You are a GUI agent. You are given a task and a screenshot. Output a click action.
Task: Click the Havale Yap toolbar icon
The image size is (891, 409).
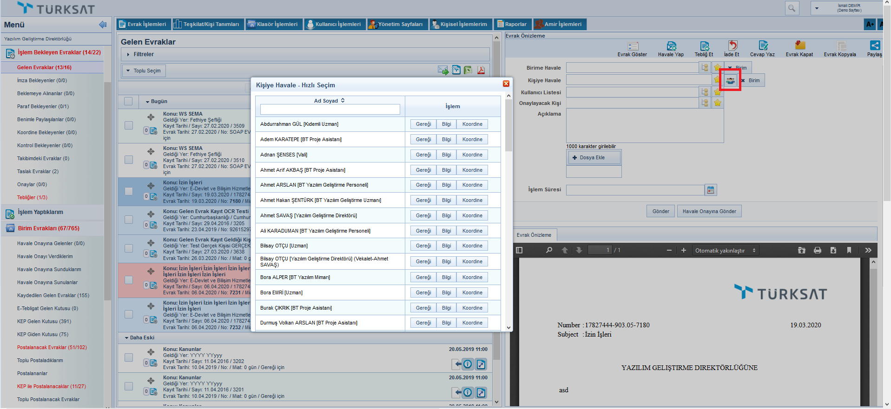click(x=671, y=46)
